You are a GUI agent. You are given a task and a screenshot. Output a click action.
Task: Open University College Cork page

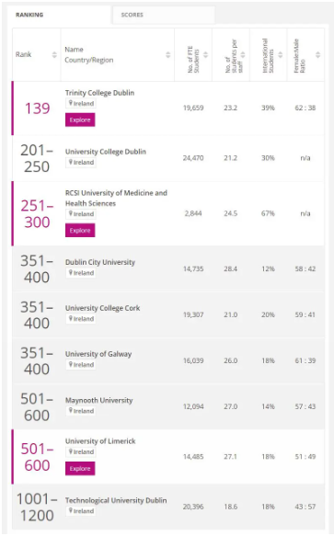(x=103, y=308)
